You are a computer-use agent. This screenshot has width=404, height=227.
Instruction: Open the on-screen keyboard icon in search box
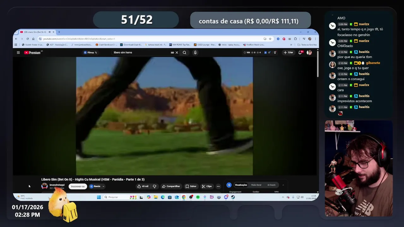tap(172, 53)
